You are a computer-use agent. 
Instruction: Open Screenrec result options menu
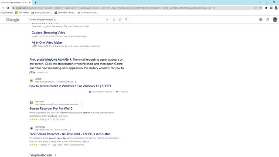pyautogui.click(x=71, y=130)
